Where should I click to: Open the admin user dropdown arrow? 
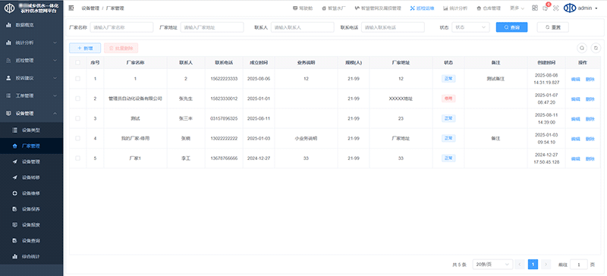point(596,8)
